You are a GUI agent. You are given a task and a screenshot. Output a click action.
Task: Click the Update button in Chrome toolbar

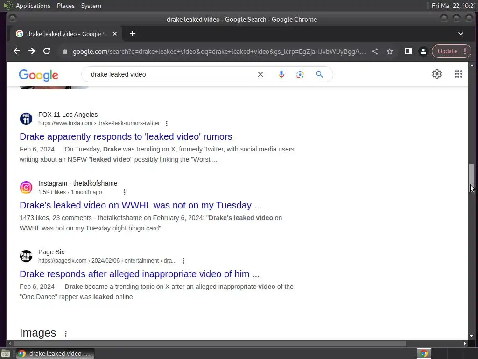click(x=447, y=51)
